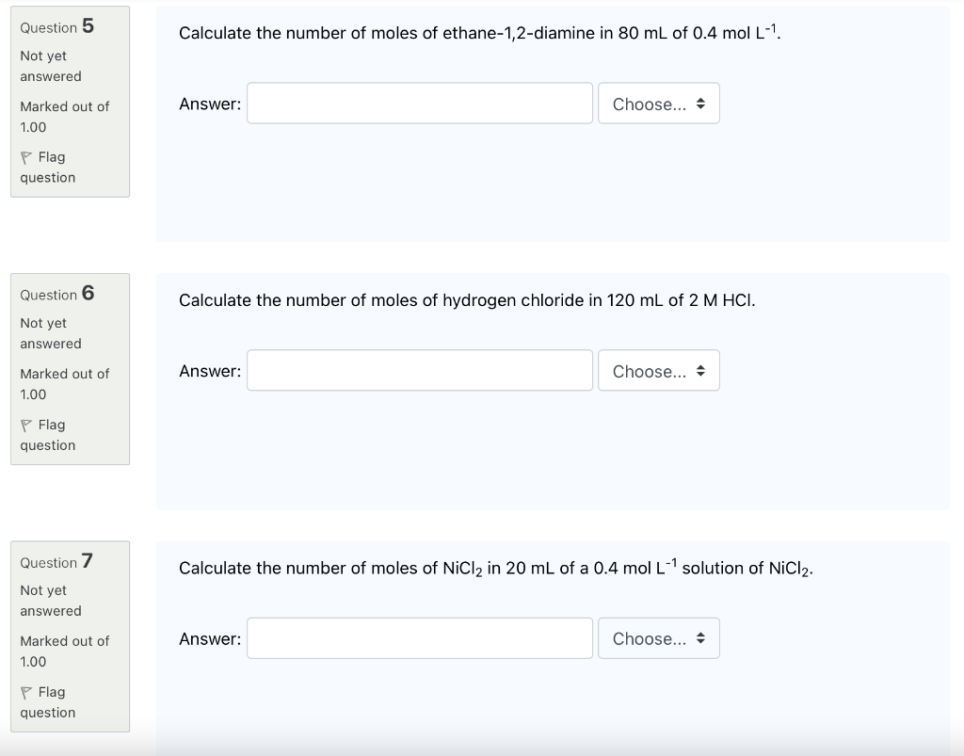Click the Answer label in Question 7
964x756 pixels.
pos(210,639)
